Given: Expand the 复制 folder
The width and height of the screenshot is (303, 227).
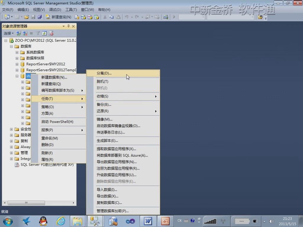Looking at the screenshot, I should [12, 141].
